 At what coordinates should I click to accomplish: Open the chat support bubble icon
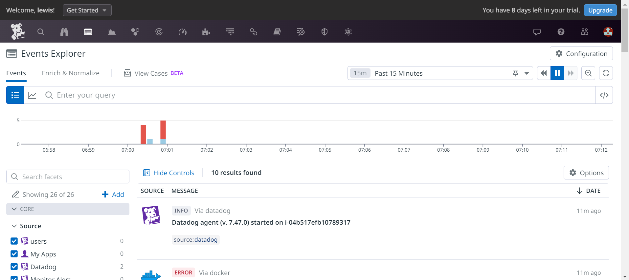coord(537,32)
